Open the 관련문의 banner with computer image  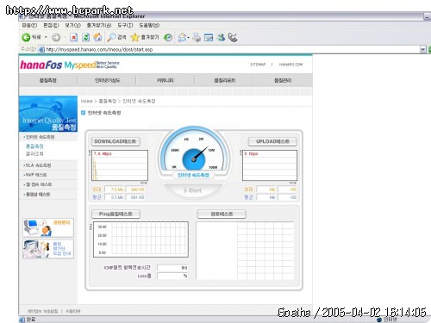48,227
